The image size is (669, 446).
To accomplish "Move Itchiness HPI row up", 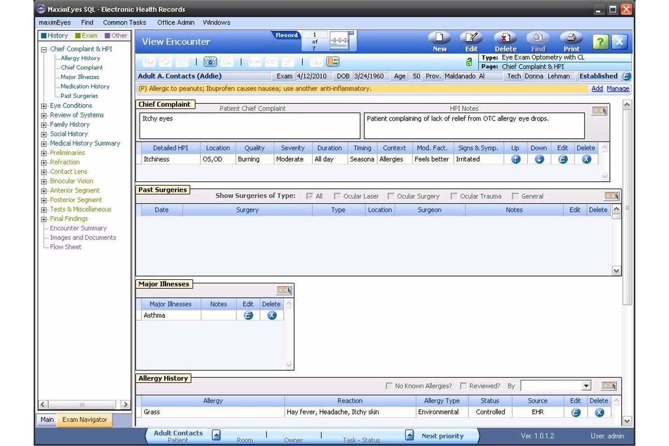I will (516, 159).
